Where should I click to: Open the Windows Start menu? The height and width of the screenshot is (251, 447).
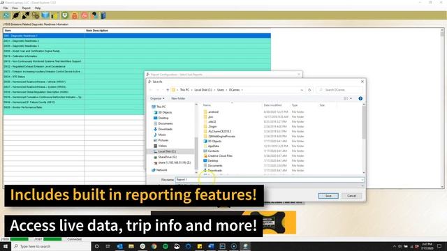pos(6,246)
